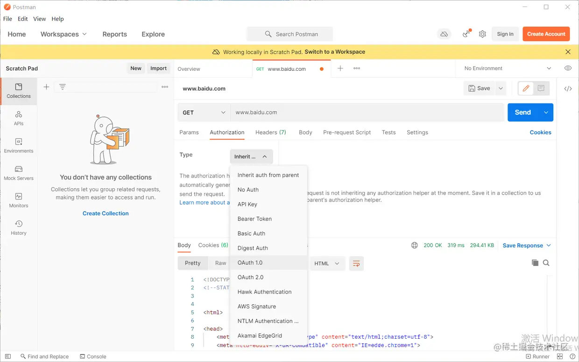
Task: Open the No Environment dropdown
Action: pyautogui.click(x=508, y=68)
